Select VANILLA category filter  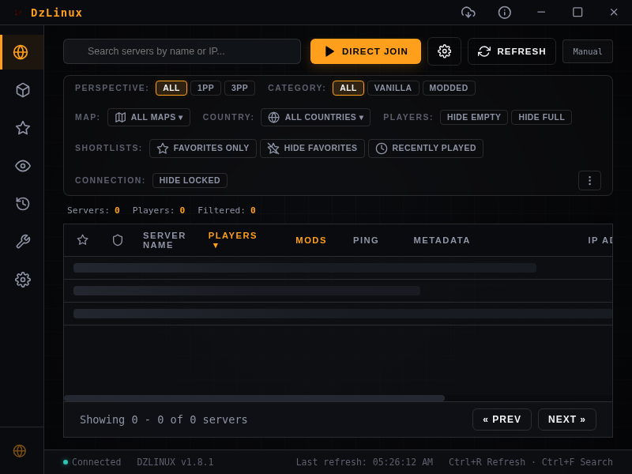pyautogui.click(x=393, y=88)
